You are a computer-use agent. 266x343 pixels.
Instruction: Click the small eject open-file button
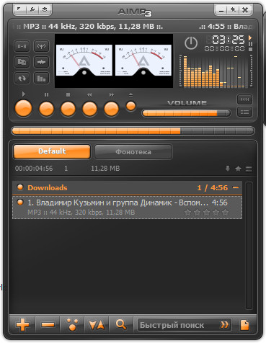[131, 106]
